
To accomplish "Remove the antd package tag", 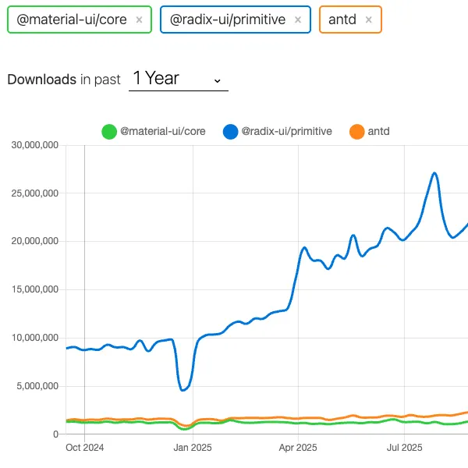I will click(x=368, y=20).
